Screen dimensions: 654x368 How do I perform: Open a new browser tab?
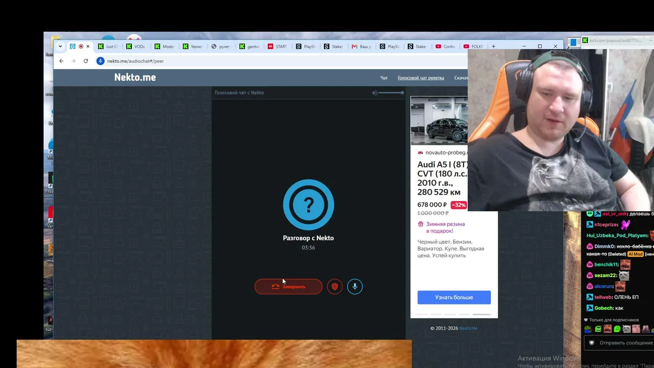tap(493, 47)
